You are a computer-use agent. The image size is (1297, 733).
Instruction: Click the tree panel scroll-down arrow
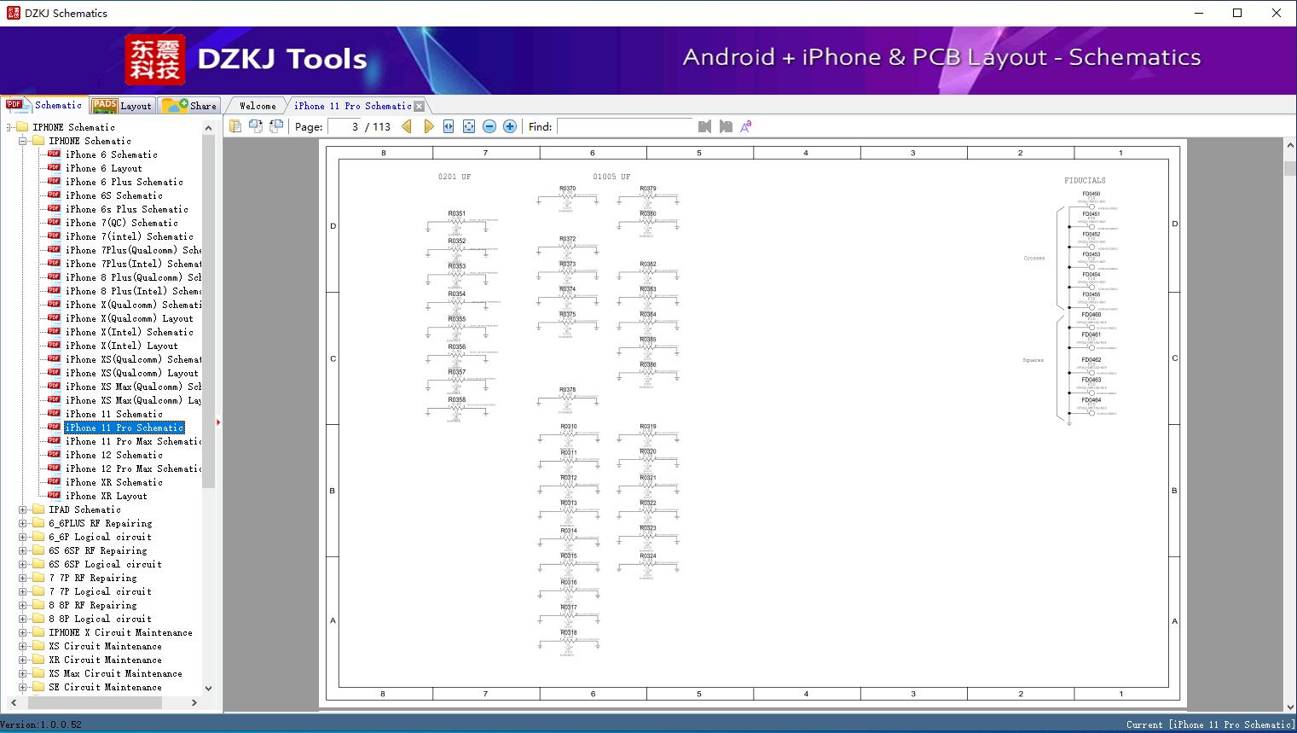(x=208, y=688)
